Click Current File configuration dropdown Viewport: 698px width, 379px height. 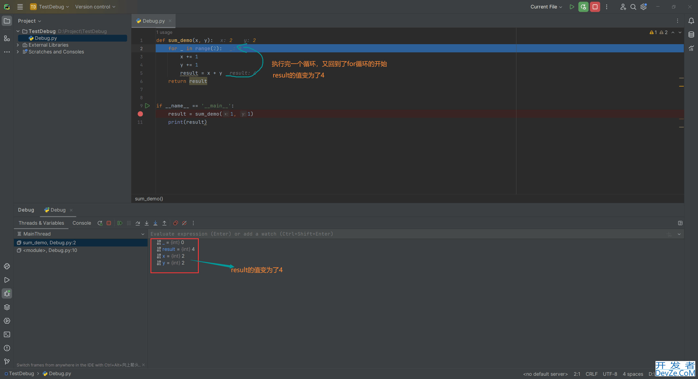(x=546, y=7)
